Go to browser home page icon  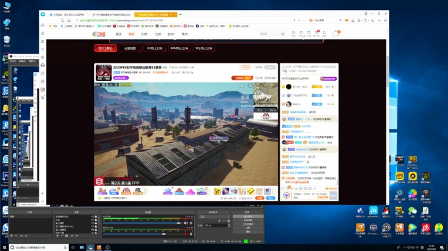pos(69,21)
